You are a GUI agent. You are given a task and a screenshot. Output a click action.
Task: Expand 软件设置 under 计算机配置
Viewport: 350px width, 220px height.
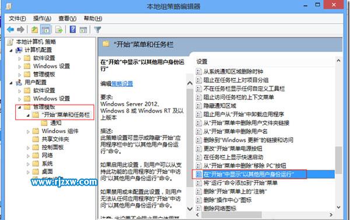pos(19,58)
